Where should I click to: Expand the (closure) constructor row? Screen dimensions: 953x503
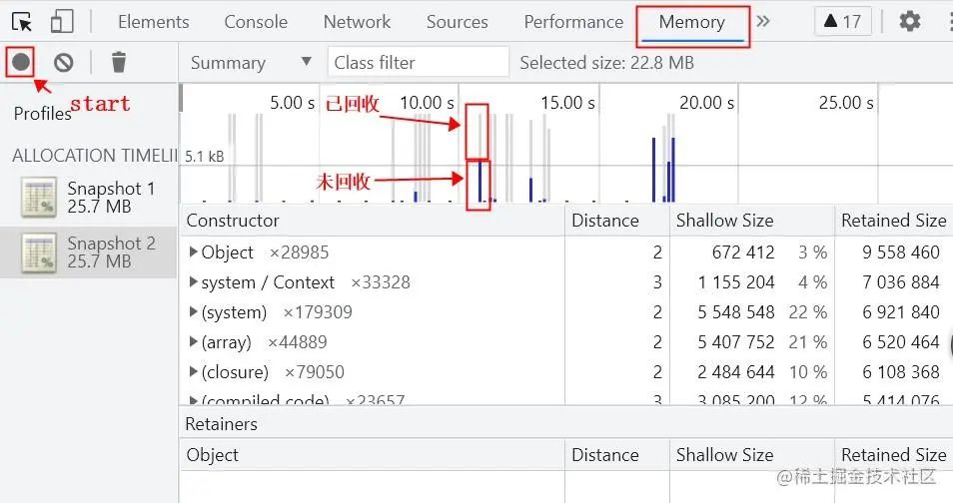click(x=193, y=372)
